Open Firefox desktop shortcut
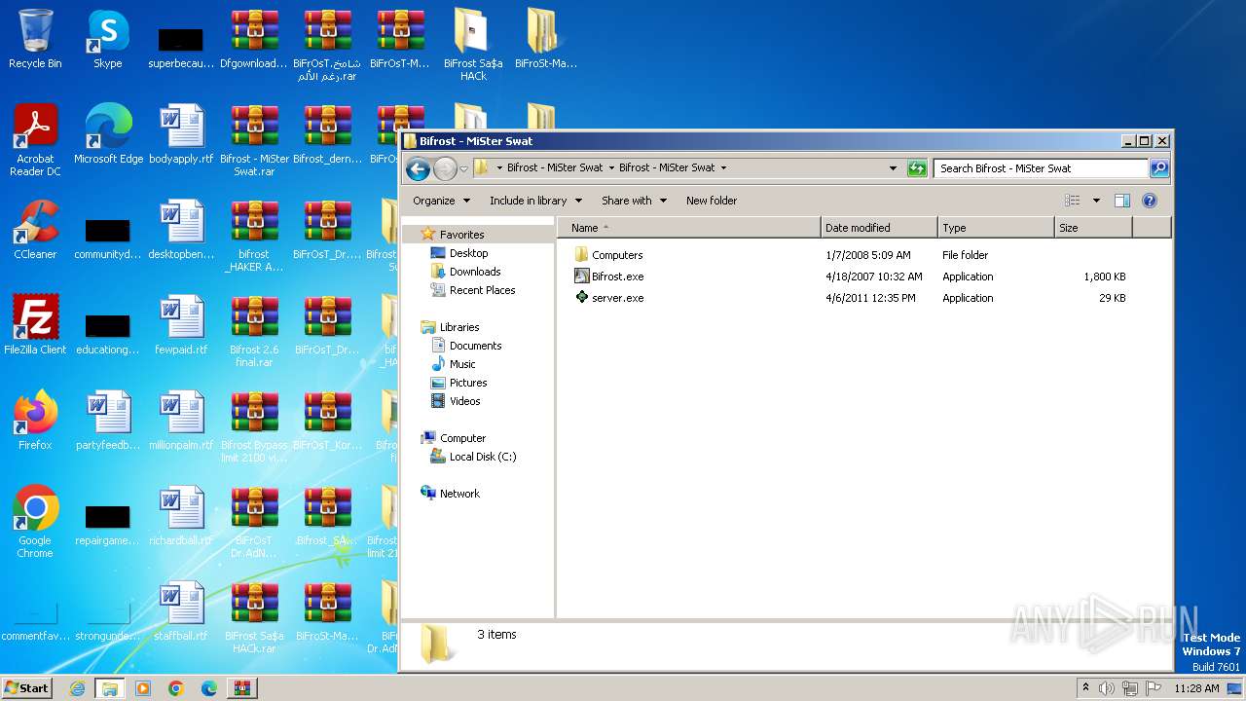This screenshot has height=701, width=1246. click(x=35, y=421)
